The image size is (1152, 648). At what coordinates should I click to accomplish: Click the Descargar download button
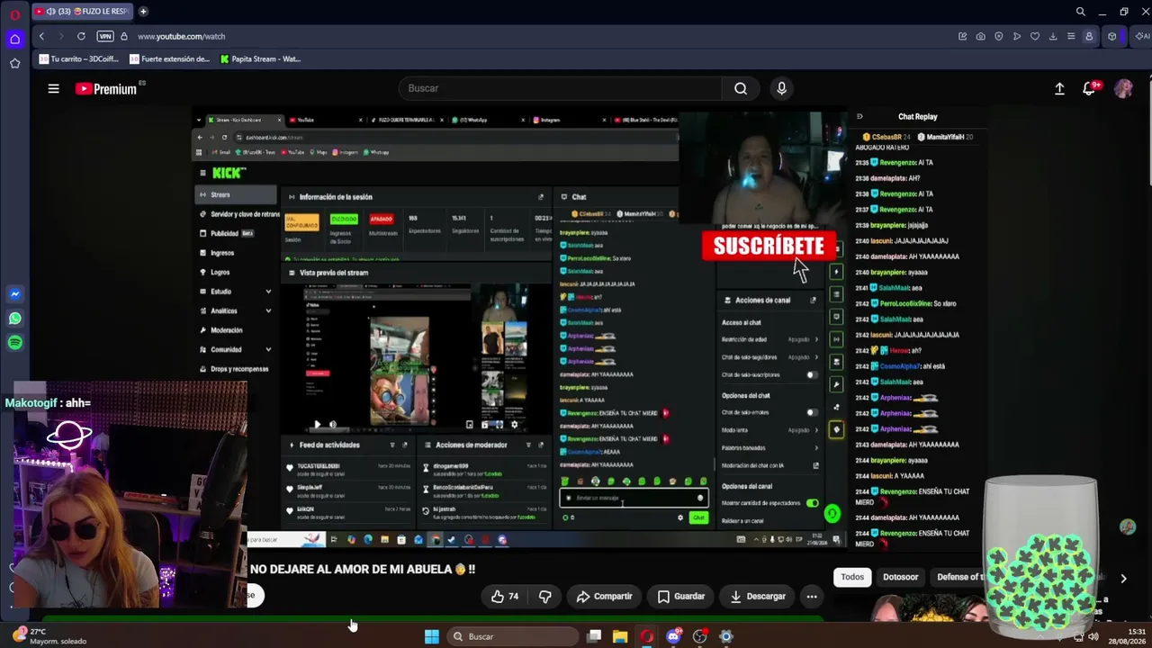[x=758, y=596]
